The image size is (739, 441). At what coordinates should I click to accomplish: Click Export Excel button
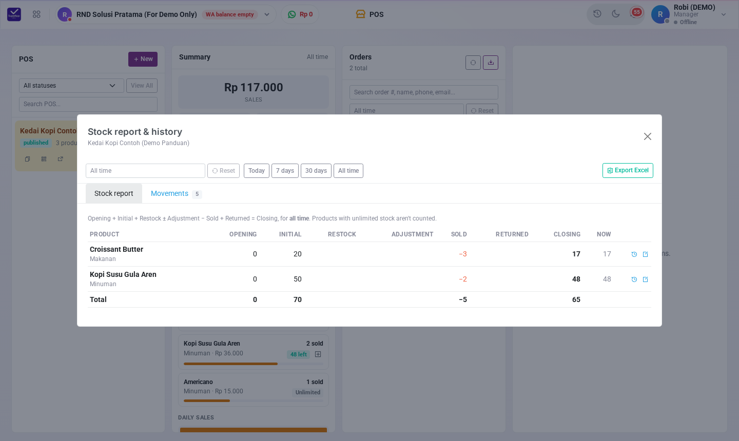click(x=628, y=170)
